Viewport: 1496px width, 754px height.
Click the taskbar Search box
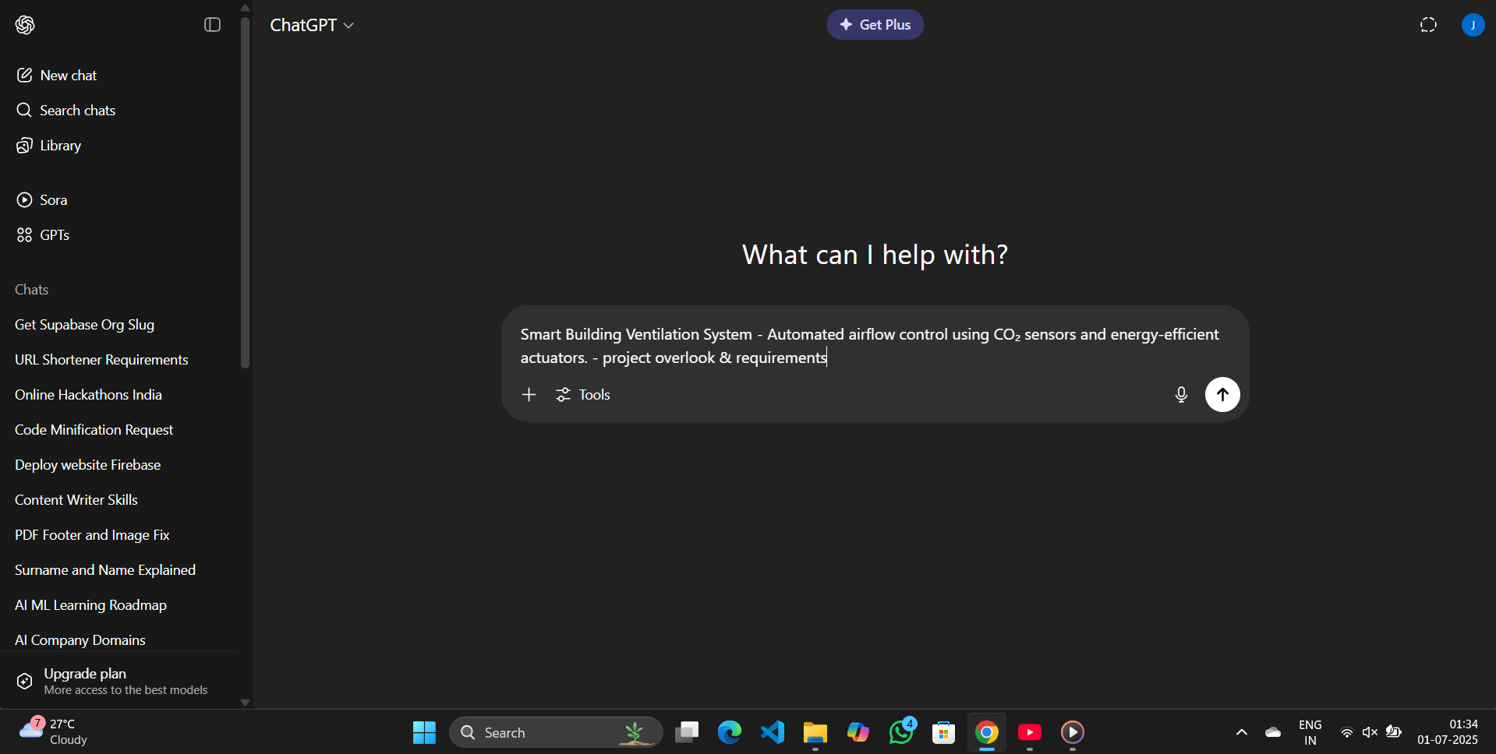click(x=556, y=732)
